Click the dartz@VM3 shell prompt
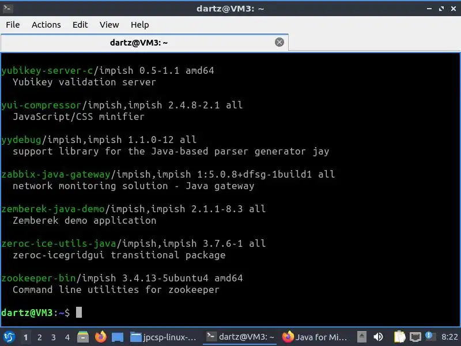 (36, 313)
